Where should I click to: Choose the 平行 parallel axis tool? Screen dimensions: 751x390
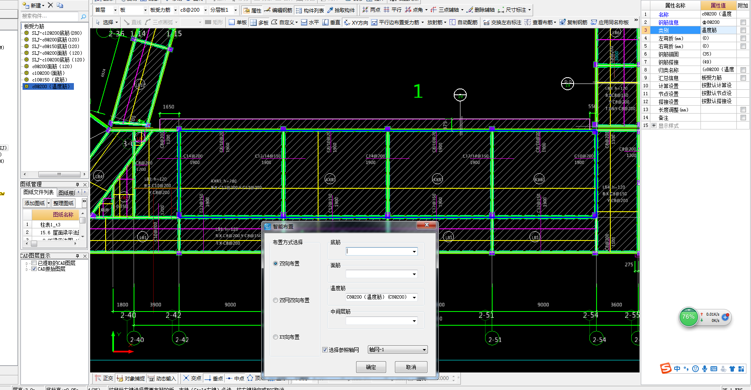pos(392,10)
